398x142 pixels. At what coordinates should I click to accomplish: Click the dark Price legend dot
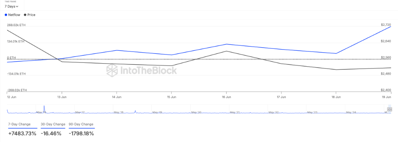coord(25,15)
